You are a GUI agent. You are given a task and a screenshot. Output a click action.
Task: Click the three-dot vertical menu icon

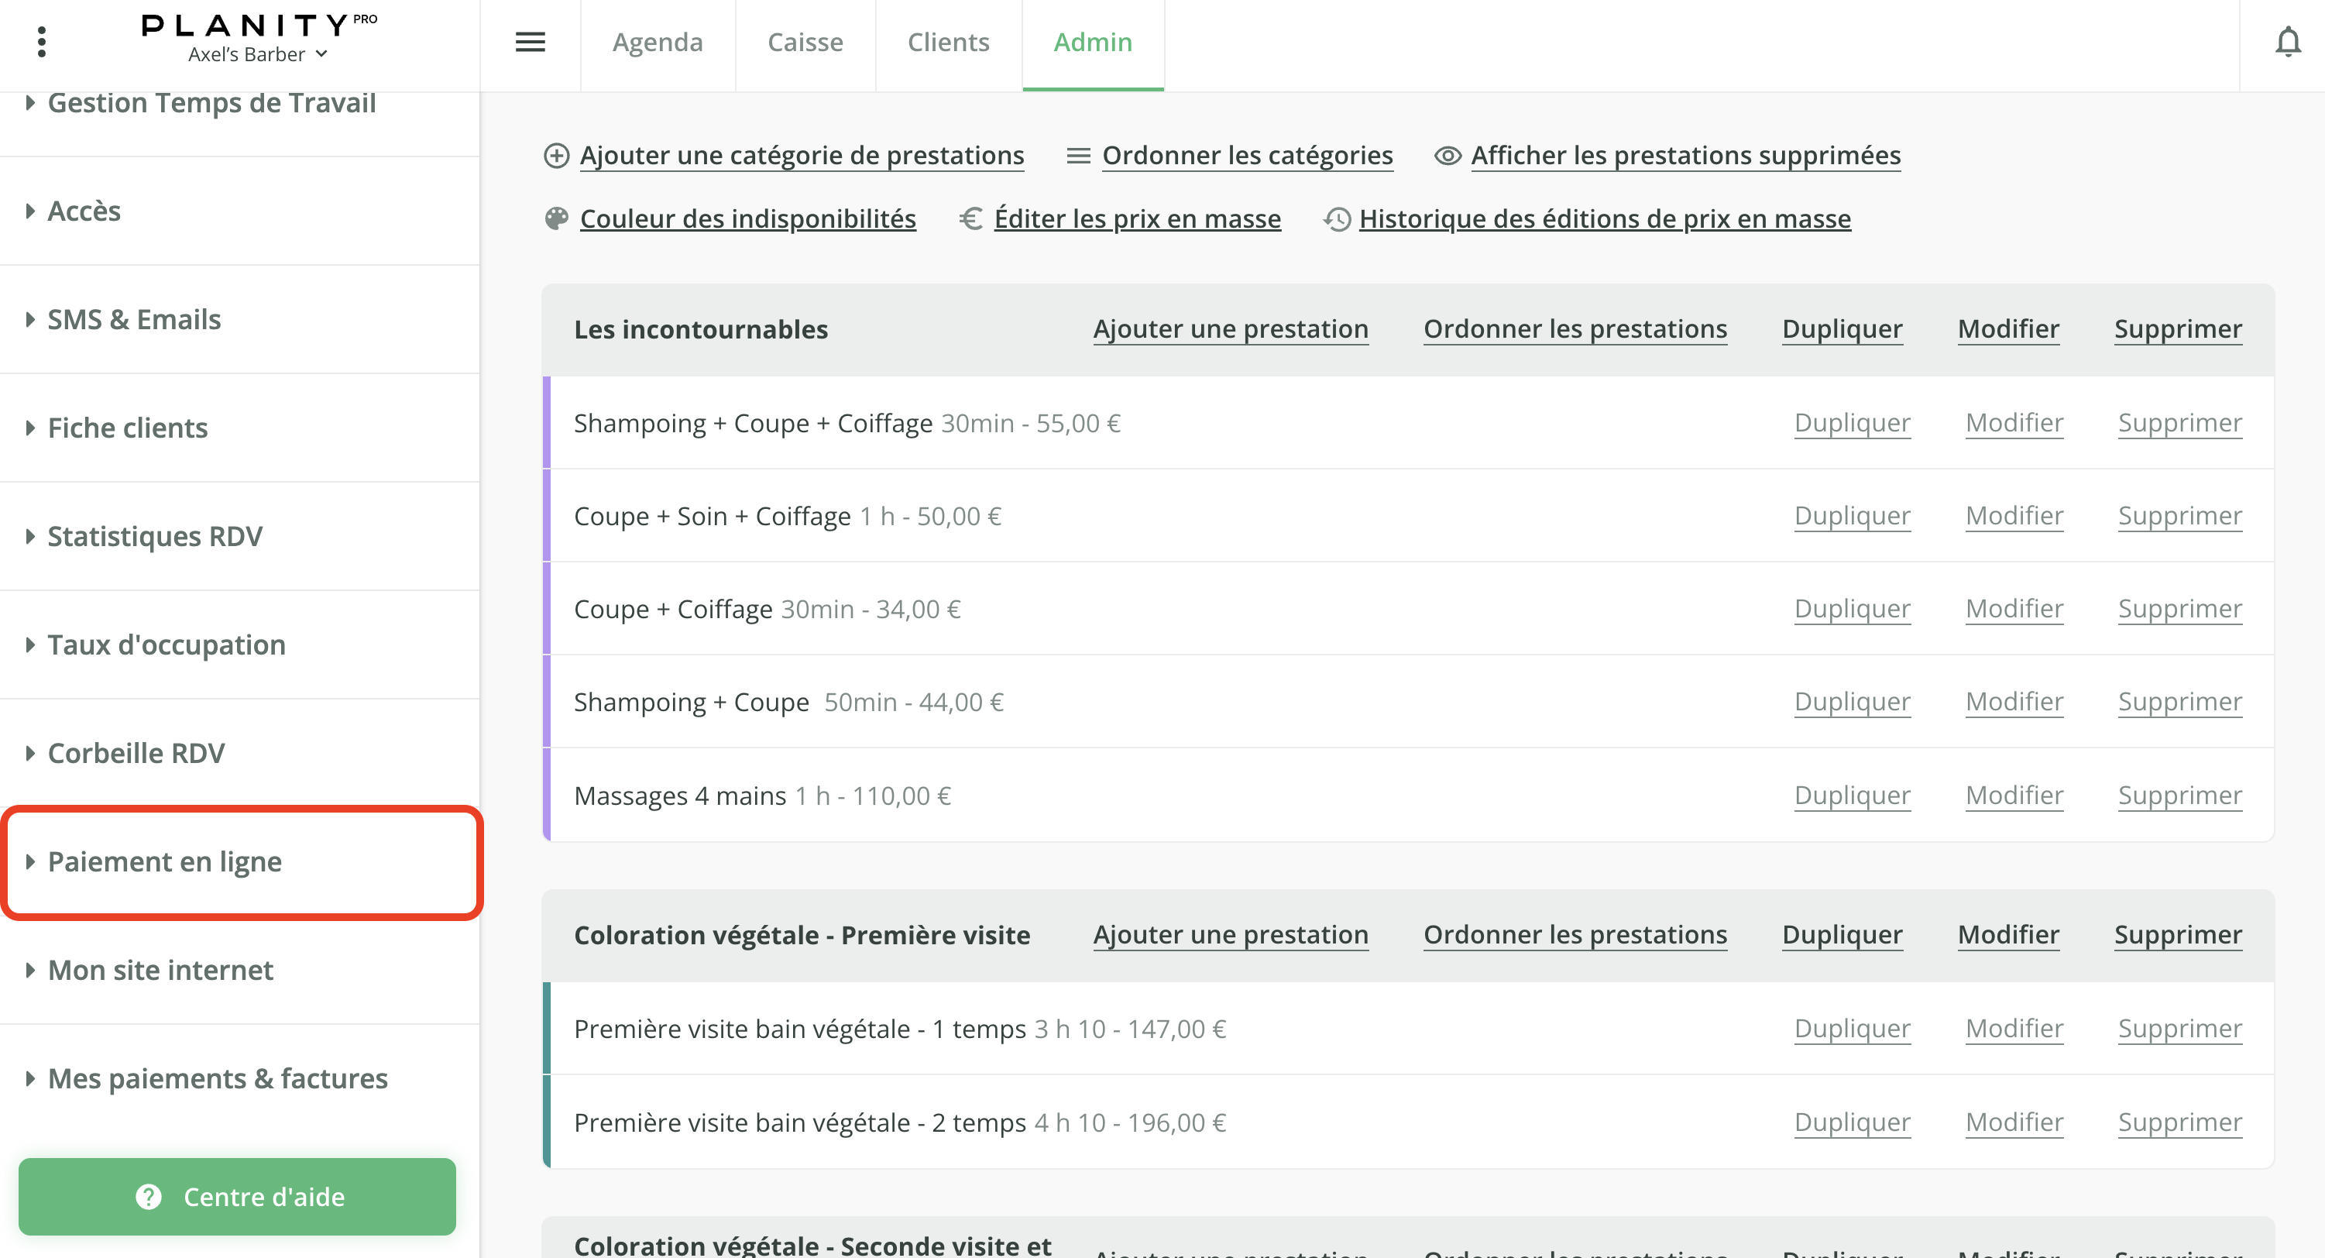(42, 42)
